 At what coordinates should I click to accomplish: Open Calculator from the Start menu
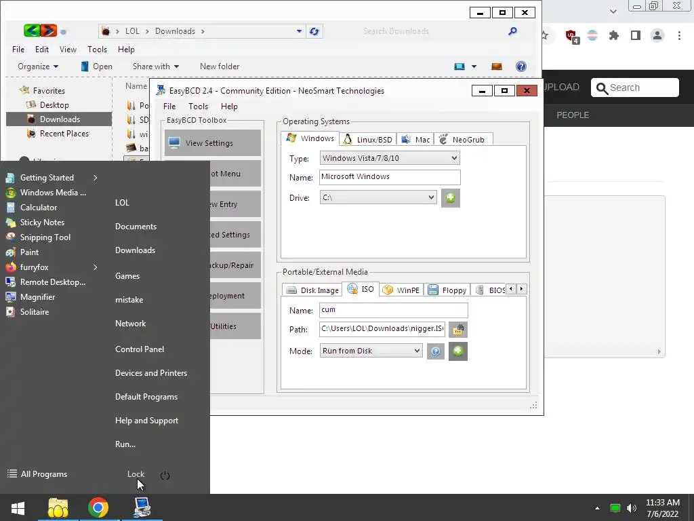39,208
